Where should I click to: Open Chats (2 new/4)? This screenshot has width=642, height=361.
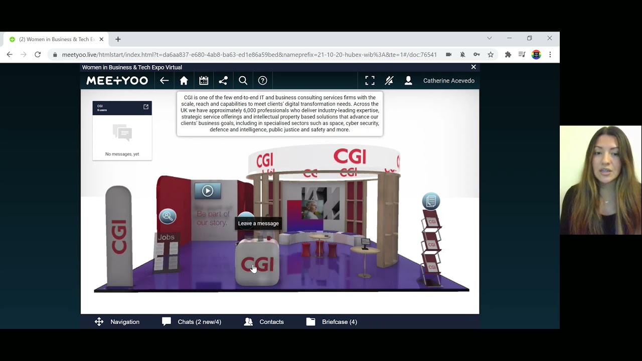(x=192, y=322)
